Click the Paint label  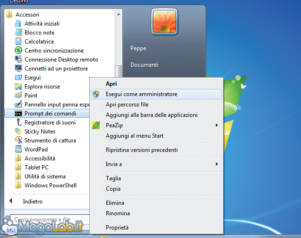click(31, 96)
